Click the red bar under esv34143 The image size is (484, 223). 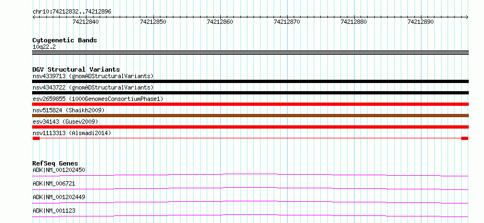(250, 127)
